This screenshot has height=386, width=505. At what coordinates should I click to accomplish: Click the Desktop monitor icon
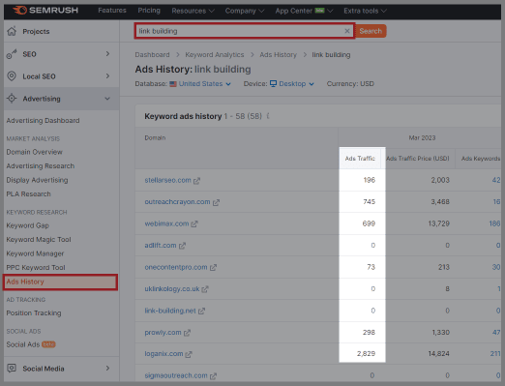tap(273, 83)
